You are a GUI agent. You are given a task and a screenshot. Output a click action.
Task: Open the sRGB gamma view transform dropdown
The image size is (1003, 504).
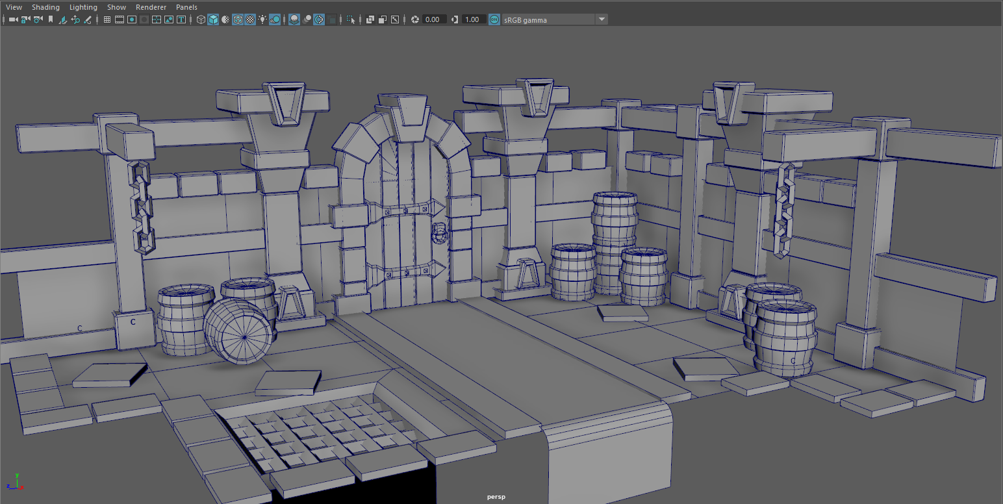(x=602, y=19)
